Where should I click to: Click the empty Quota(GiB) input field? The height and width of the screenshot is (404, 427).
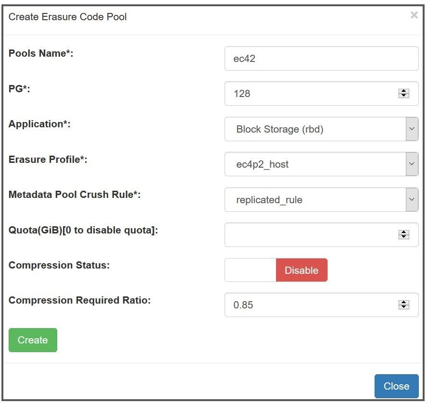tap(313, 234)
